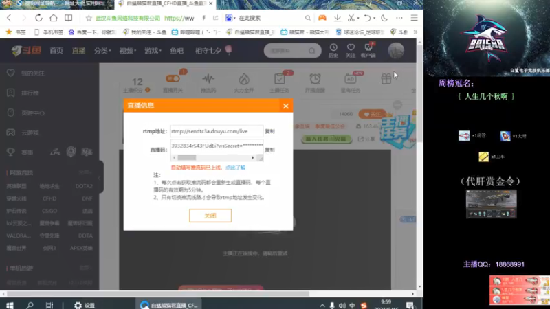This screenshot has height=309, width=550.
Task: Open the 星海任务 AD icon
Action: pos(351,79)
